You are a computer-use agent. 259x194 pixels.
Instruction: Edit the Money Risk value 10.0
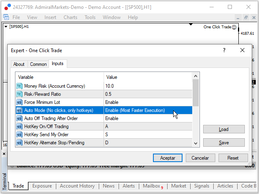[110, 86]
